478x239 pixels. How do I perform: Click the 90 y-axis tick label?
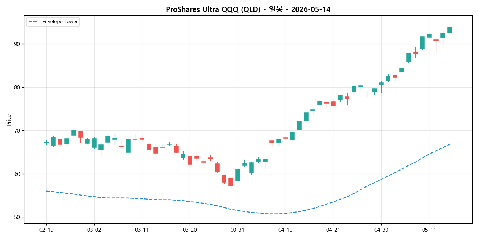click(x=18, y=44)
